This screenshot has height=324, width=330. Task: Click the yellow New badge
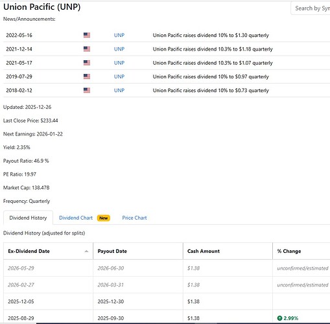tap(104, 218)
